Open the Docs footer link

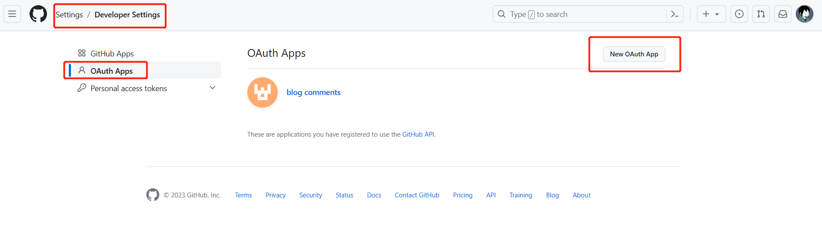[x=374, y=195]
